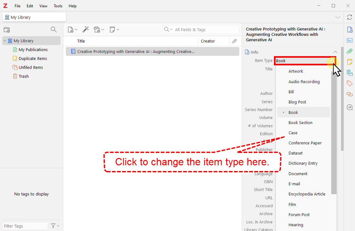355x231 pixels.
Task: Select Book Section item type
Action: 300,122
